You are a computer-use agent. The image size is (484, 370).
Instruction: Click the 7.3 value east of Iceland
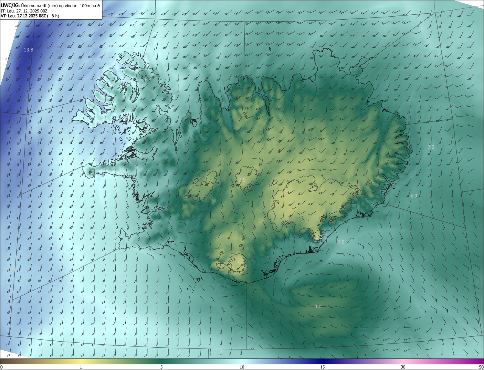[x=431, y=147]
